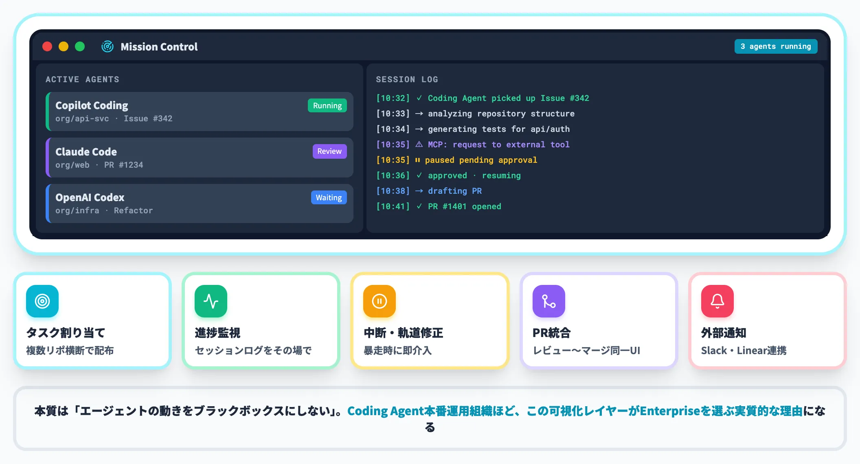The width and height of the screenshot is (860, 464).
Task: Click the 中断・軌道修正 card title
Action: (x=403, y=333)
